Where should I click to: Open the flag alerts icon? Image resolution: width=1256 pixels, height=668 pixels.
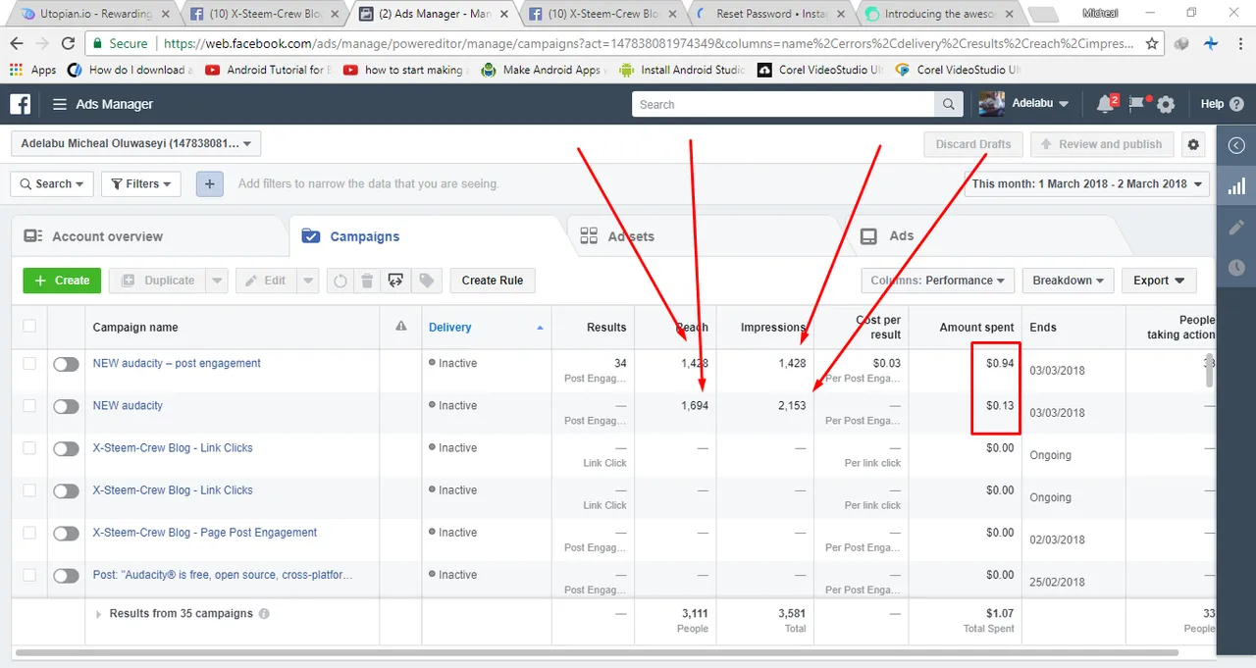[1137, 104]
